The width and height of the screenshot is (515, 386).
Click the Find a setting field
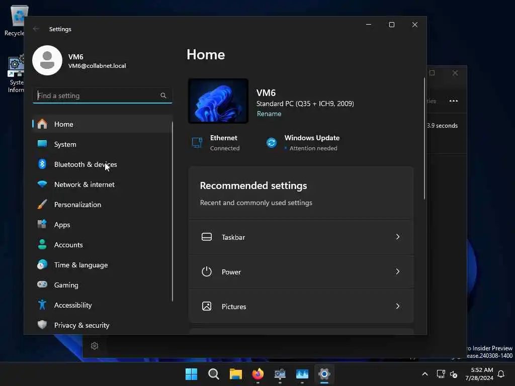point(103,95)
